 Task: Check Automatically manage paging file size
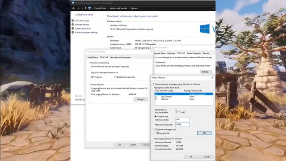point(155,85)
